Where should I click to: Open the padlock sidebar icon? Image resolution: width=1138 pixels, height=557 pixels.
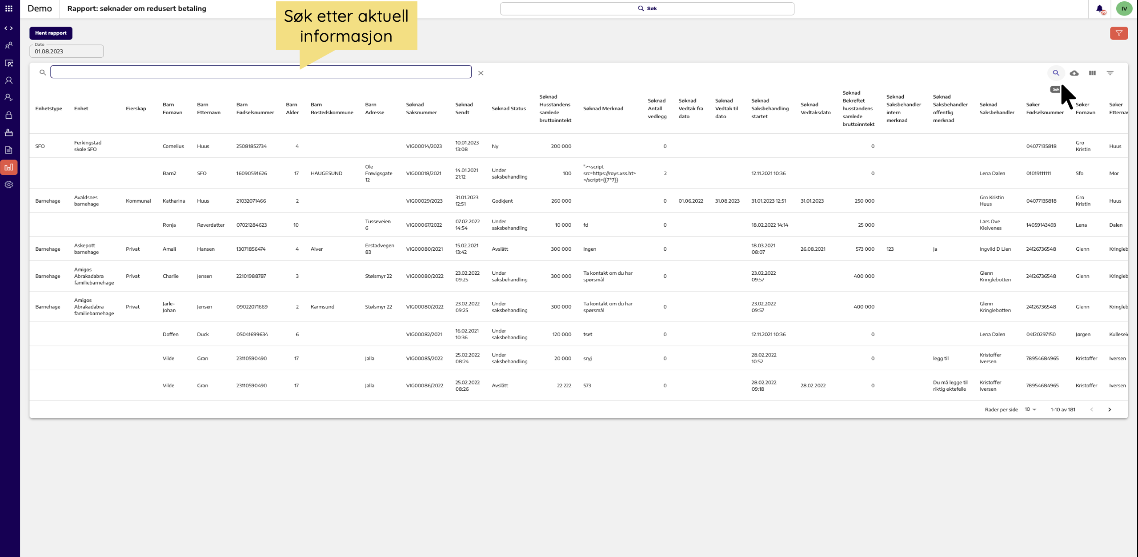pos(8,115)
